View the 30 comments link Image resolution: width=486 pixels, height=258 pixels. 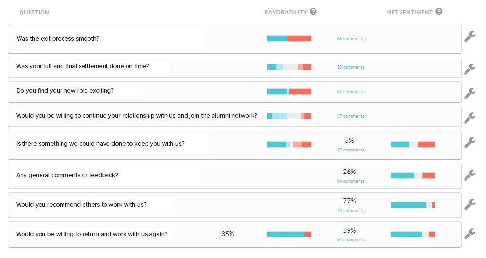350,67
